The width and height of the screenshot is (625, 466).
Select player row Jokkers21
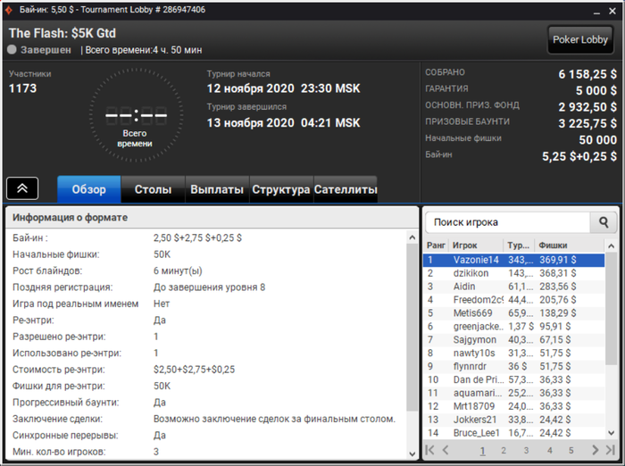click(x=513, y=420)
